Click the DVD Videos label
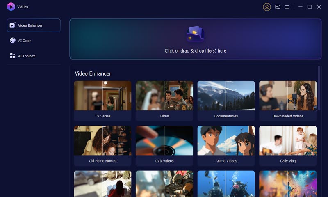 (164, 161)
